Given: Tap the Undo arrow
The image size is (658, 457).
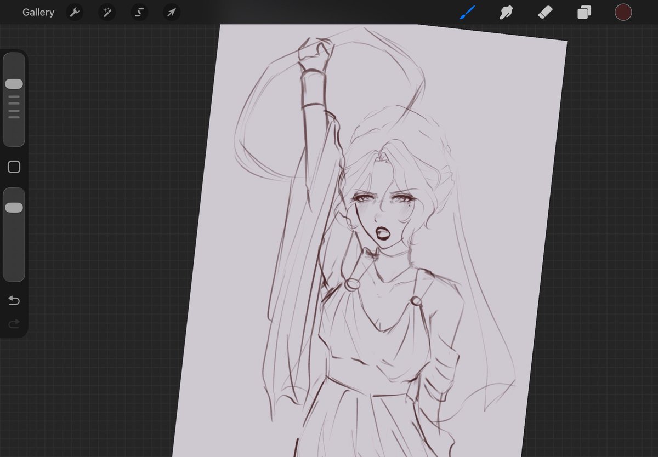Looking at the screenshot, I should tap(14, 301).
